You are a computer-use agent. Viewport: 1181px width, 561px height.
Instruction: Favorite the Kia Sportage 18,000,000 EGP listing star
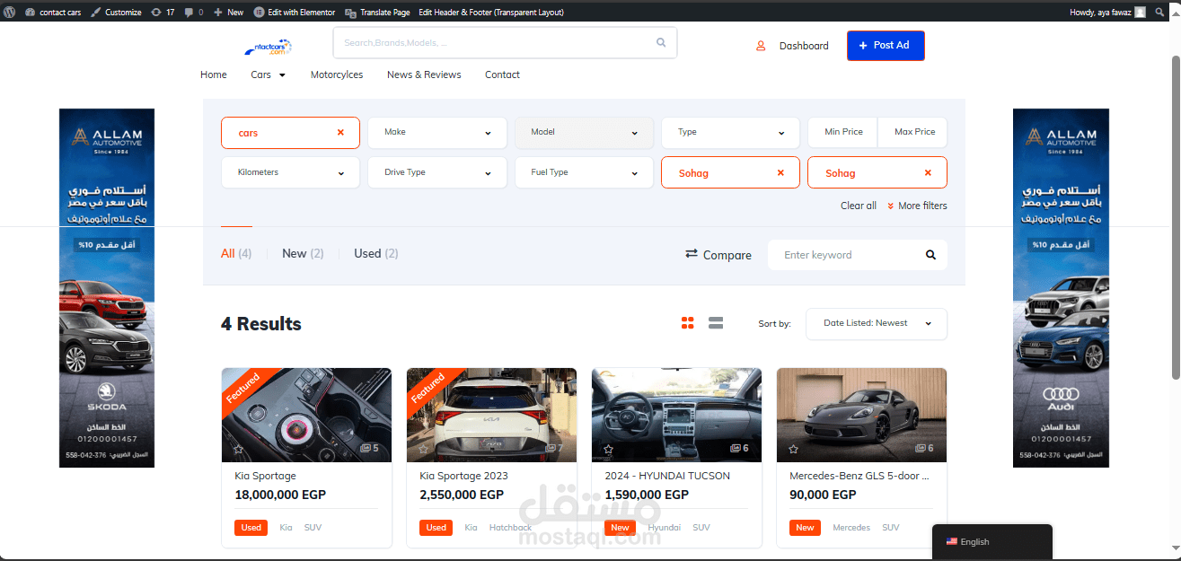[x=238, y=449]
